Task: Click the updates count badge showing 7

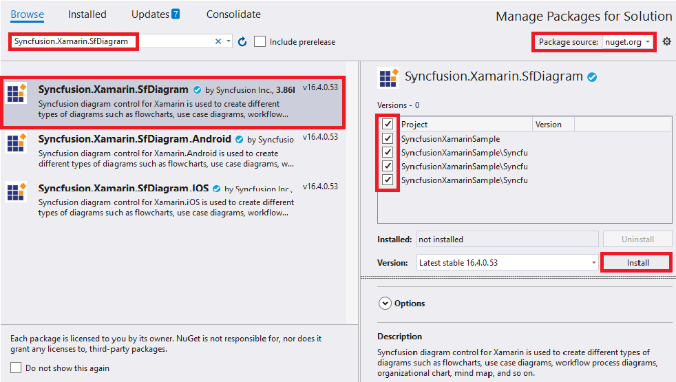Action: [x=176, y=14]
